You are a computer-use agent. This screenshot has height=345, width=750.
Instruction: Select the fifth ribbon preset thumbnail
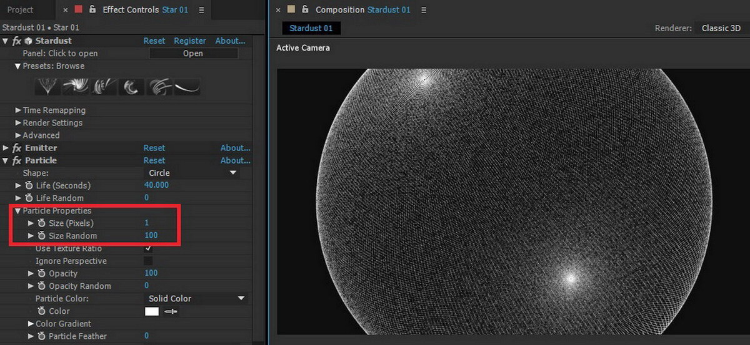click(159, 86)
